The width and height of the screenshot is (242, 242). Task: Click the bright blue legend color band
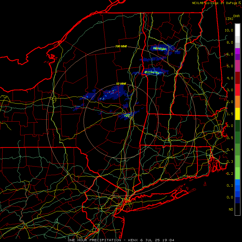point(237,182)
